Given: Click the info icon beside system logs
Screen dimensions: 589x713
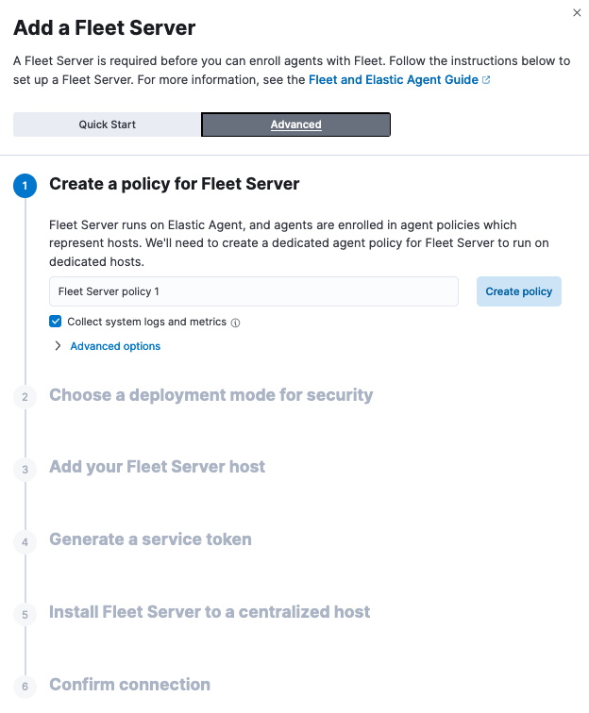Looking at the screenshot, I should coord(236,323).
